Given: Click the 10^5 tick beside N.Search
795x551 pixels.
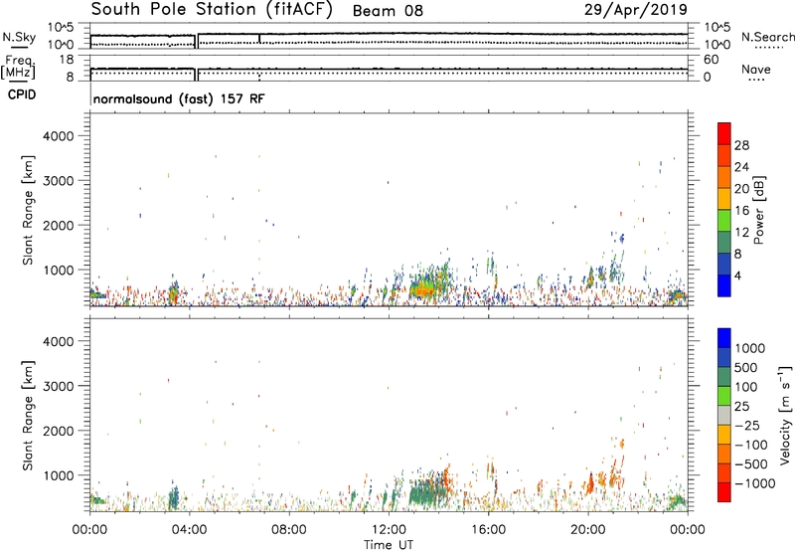Looking at the screenshot, I should (717, 28).
